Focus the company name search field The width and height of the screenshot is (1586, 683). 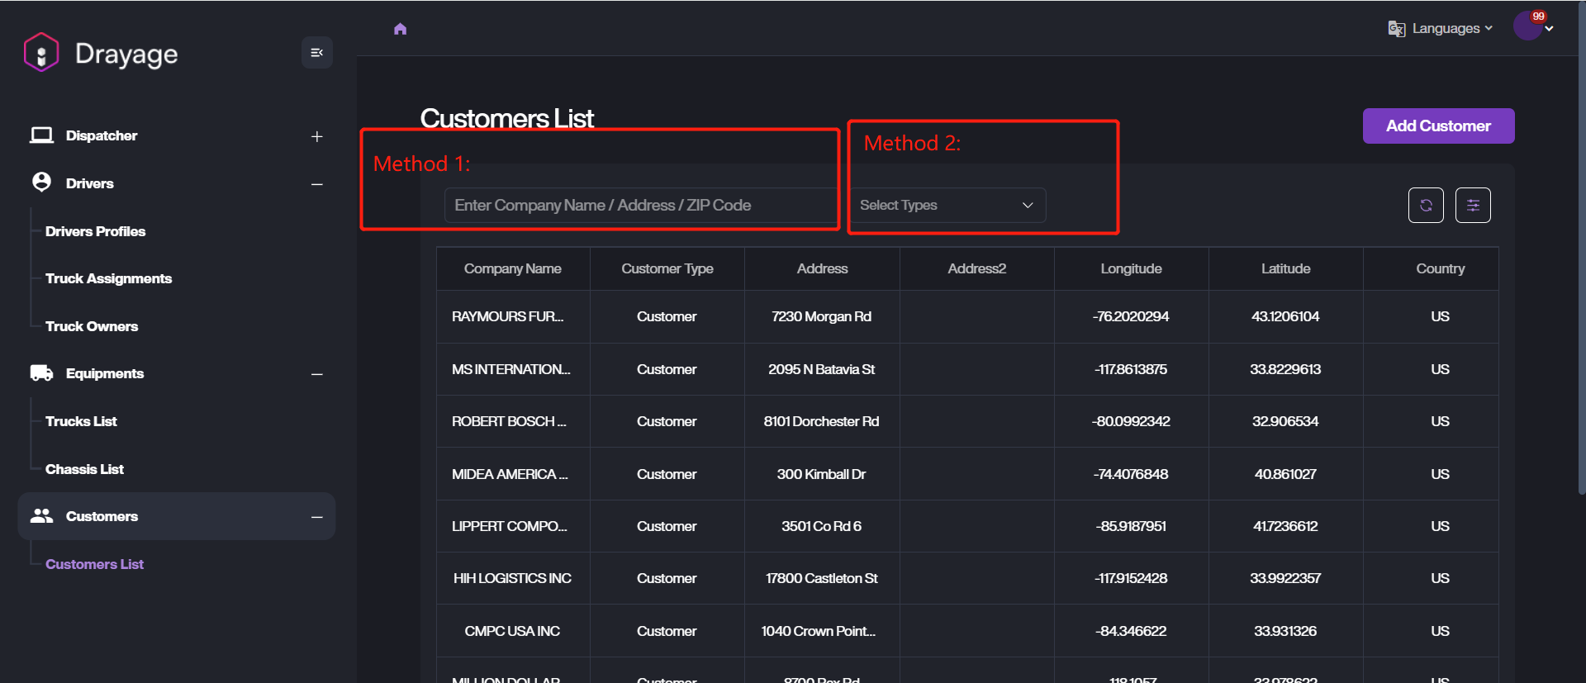click(640, 206)
